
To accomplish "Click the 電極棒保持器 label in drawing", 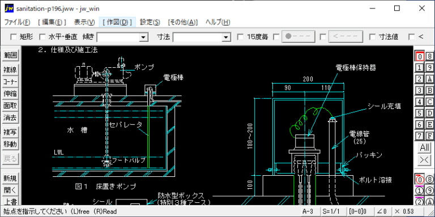I will [356, 67].
